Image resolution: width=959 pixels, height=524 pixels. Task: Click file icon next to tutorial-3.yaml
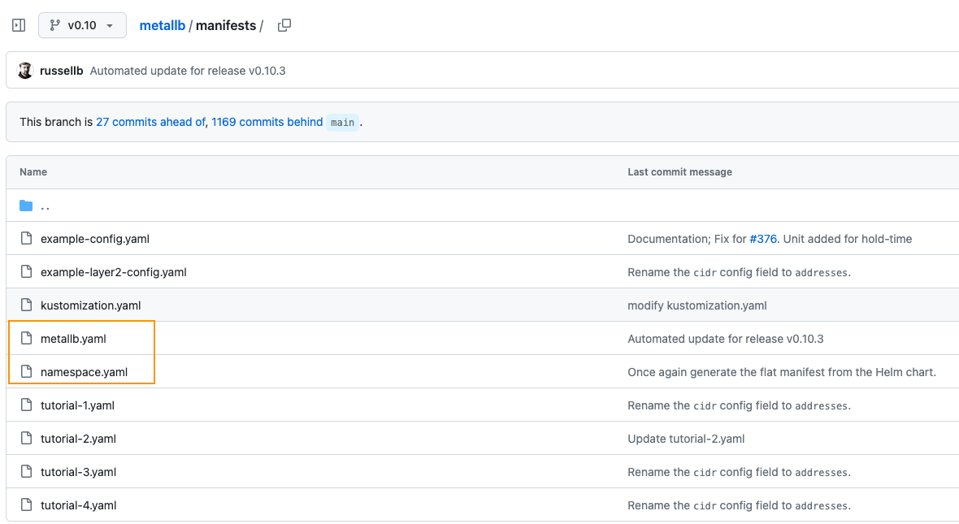pos(26,471)
